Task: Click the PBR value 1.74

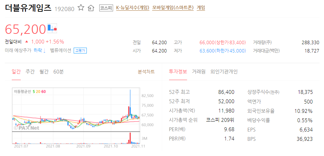Action: click(229, 139)
